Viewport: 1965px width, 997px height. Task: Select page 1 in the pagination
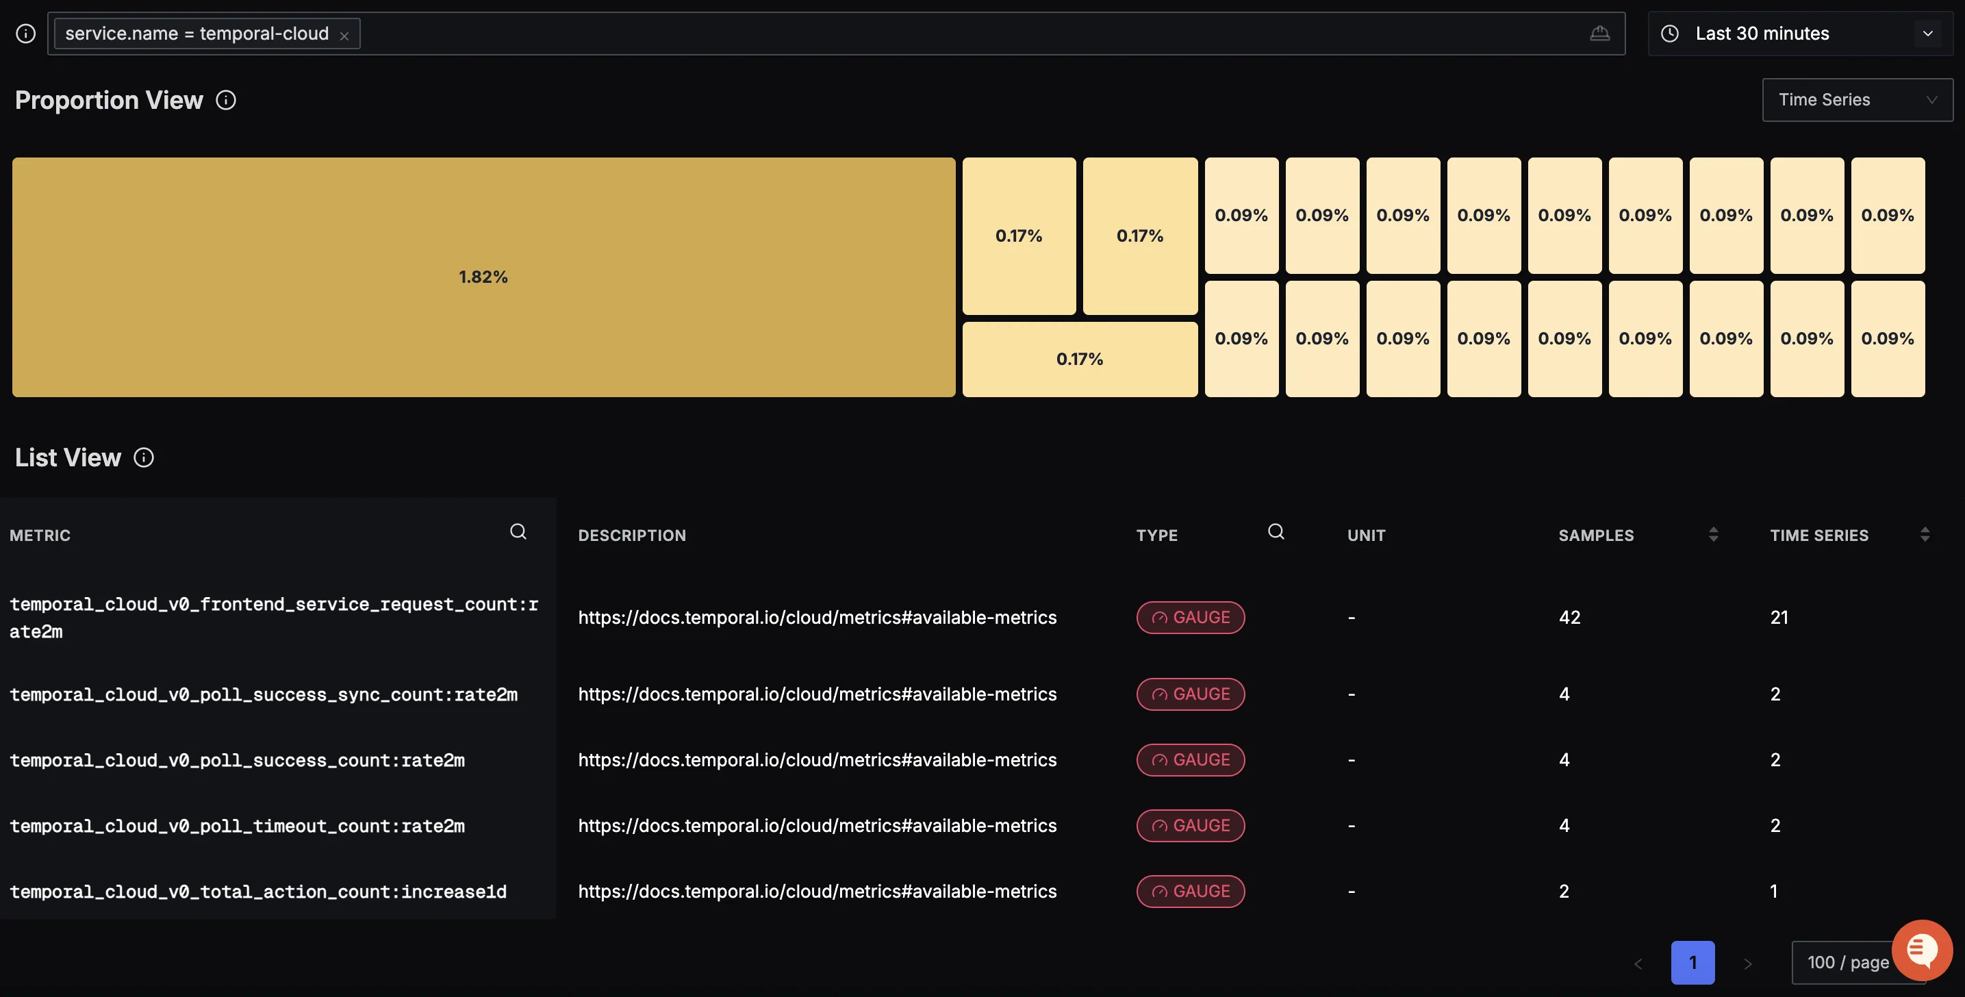(x=1693, y=963)
